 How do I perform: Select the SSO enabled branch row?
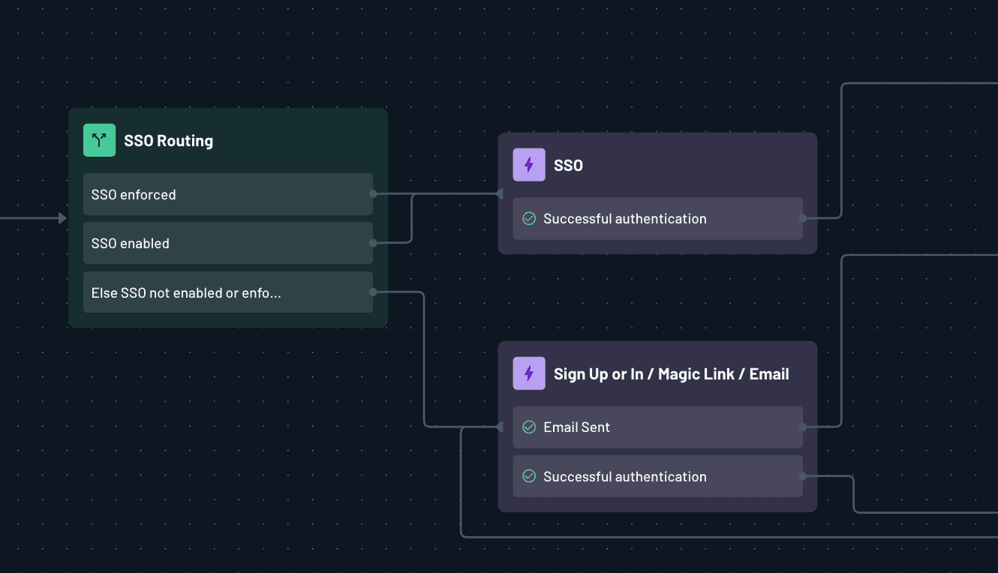pyautogui.click(x=225, y=243)
